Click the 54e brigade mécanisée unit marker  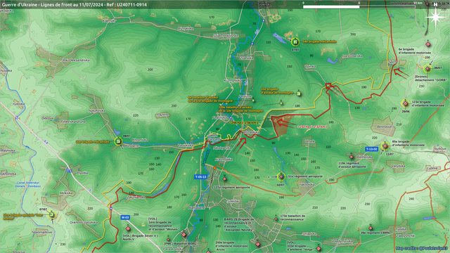[x=295, y=42]
